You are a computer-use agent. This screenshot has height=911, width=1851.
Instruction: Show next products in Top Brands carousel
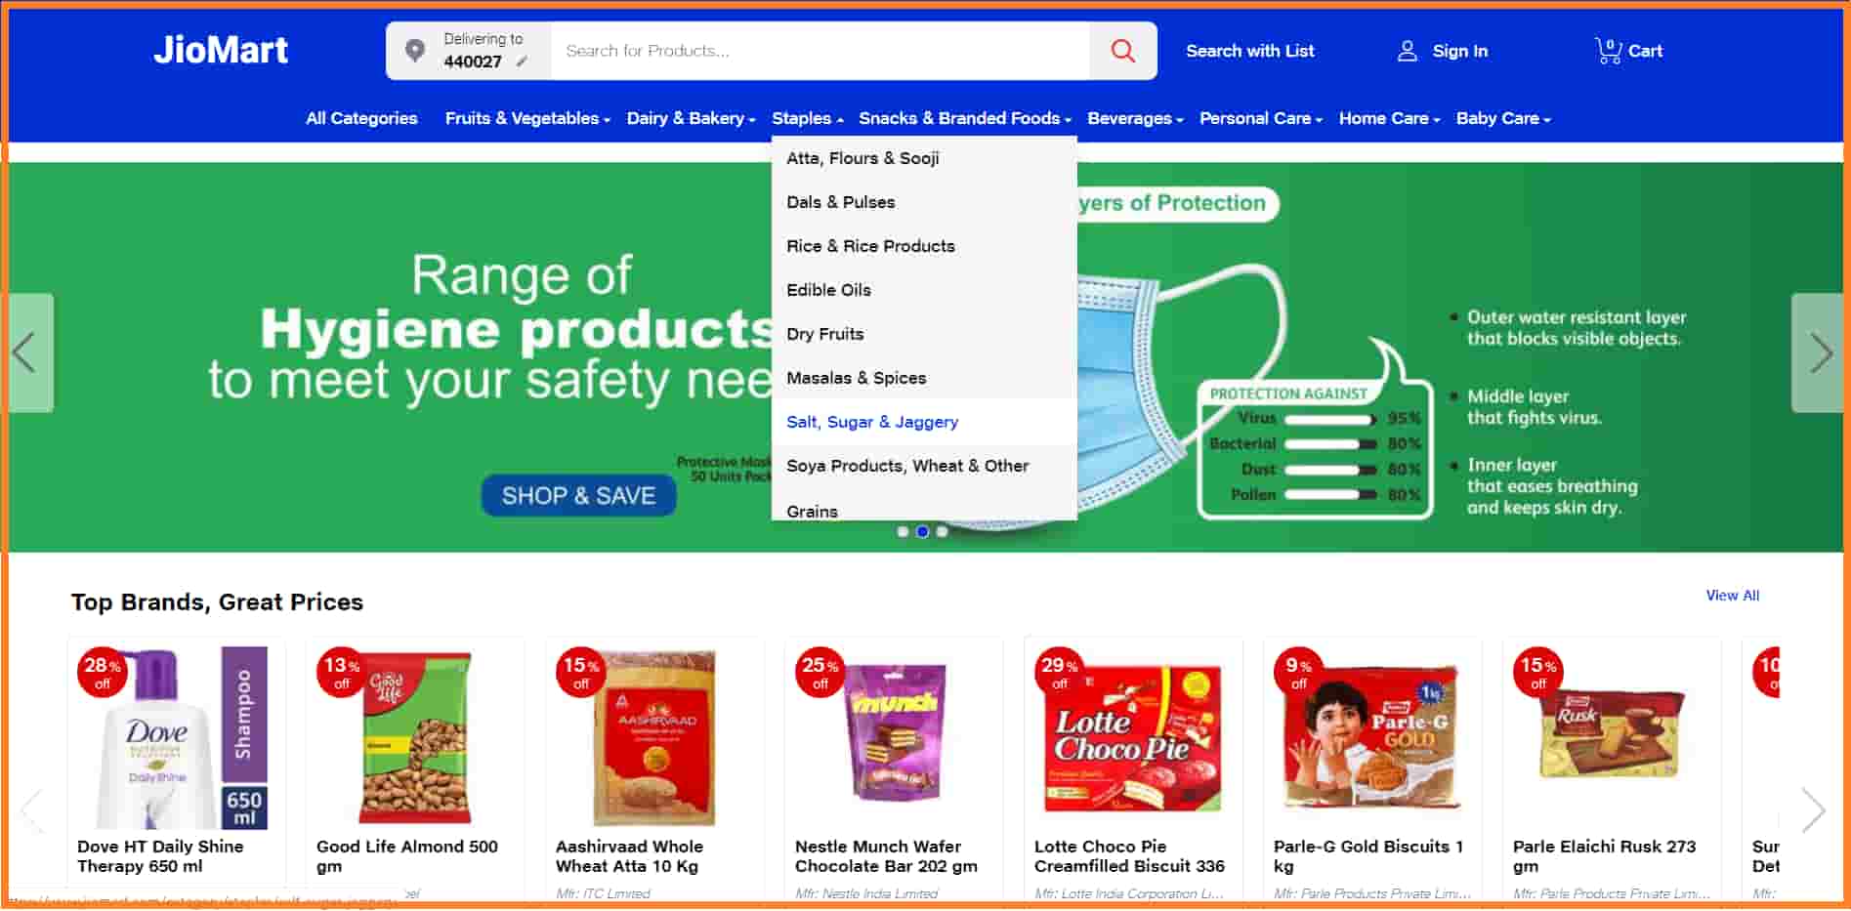coord(1813,809)
